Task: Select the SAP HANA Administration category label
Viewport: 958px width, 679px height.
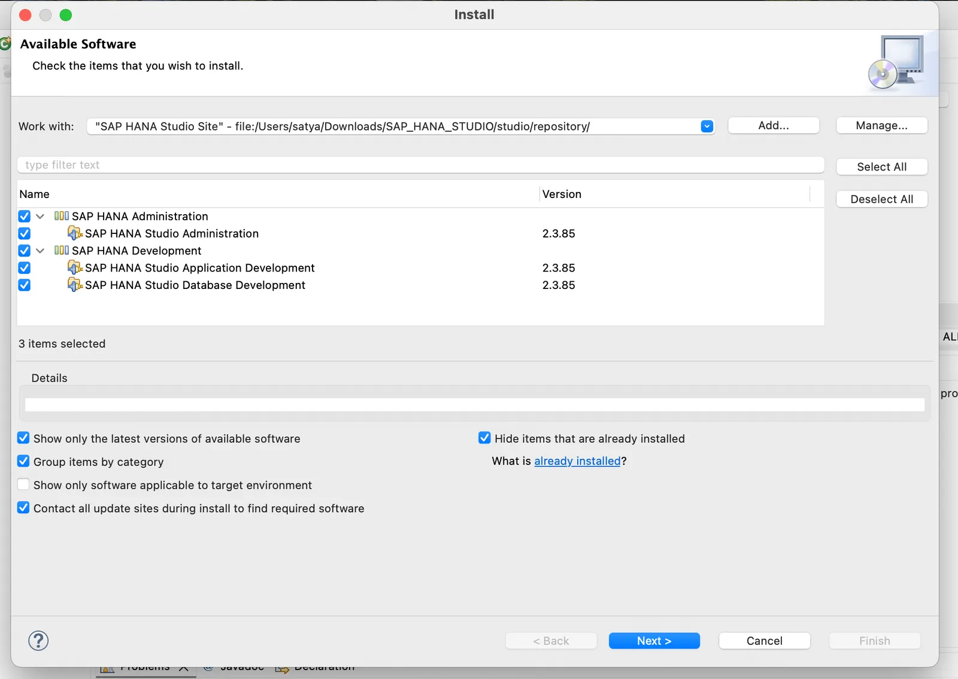Action: pos(140,216)
